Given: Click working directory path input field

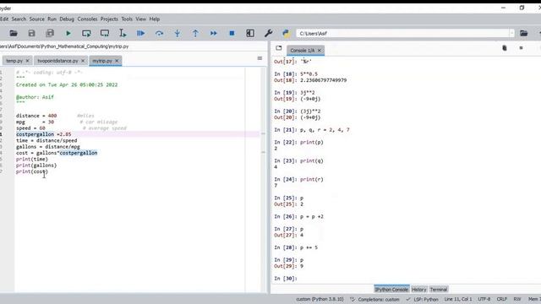Looking at the screenshot, I should [x=402, y=34].
